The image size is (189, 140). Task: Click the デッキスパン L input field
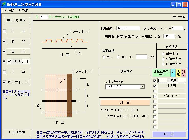point(177,28)
